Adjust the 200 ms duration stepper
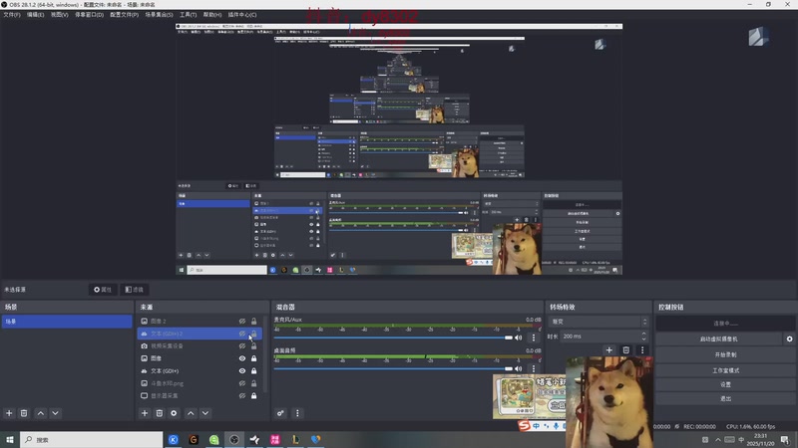Screen dimensions: 798x448 pos(643,336)
